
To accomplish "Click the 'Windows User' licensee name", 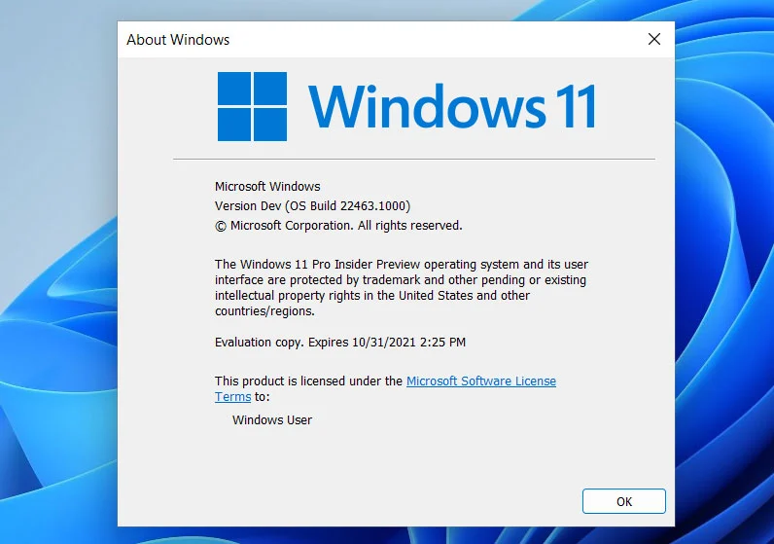I will pos(272,420).
